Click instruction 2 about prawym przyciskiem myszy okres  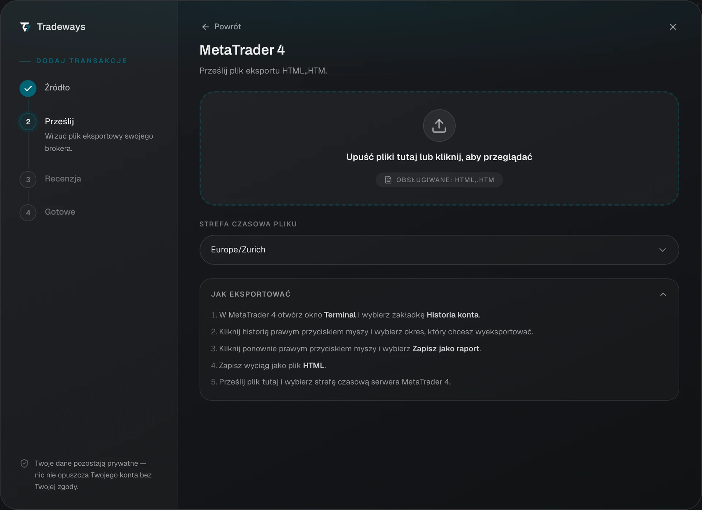click(372, 332)
